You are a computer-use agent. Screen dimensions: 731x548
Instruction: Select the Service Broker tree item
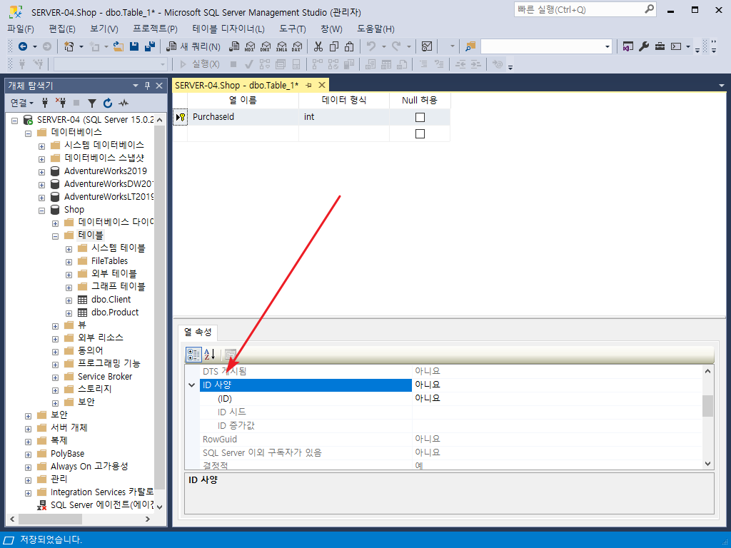click(105, 377)
